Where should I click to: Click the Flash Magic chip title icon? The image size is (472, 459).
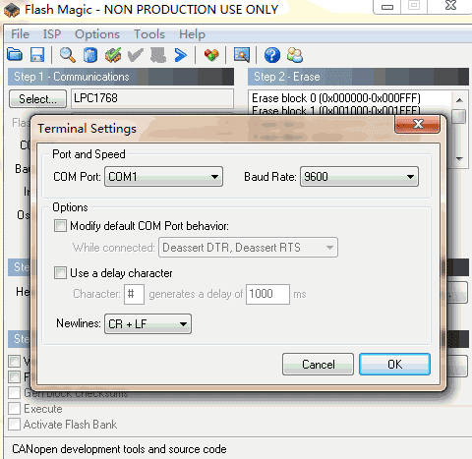coord(12,10)
